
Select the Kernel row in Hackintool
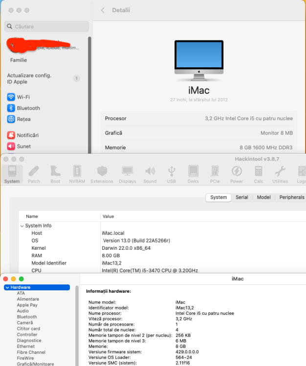162,248
